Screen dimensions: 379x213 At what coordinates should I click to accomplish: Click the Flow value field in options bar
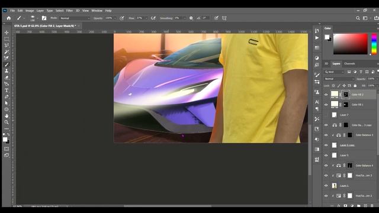click(140, 18)
